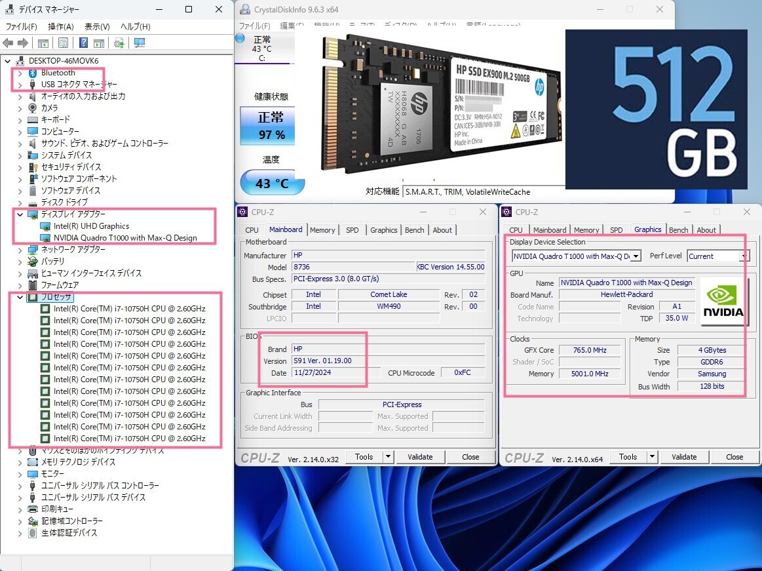This screenshot has height=571, width=762.
Task: Click the CrystalDiskInfo title bar app icon
Action: point(246,9)
